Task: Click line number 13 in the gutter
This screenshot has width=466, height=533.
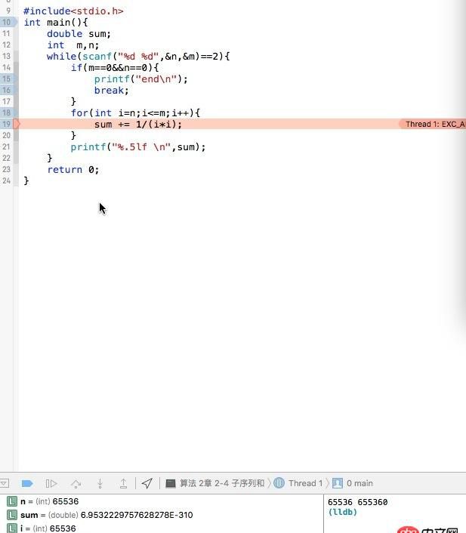Action: pyautogui.click(x=6, y=56)
